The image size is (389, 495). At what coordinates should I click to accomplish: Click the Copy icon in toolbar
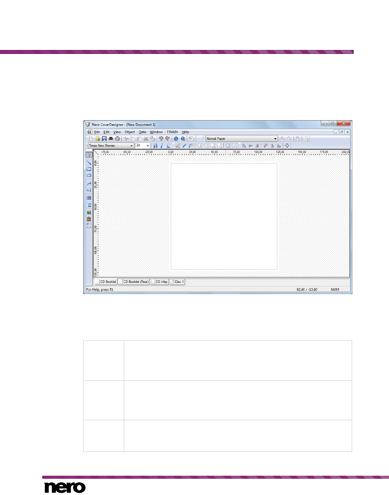(133, 139)
